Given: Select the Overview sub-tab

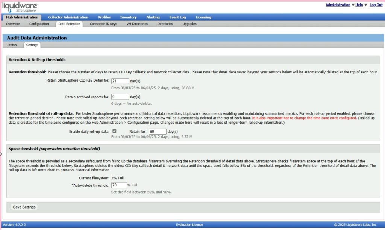Looking at the screenshot, I should click(13, 24).
